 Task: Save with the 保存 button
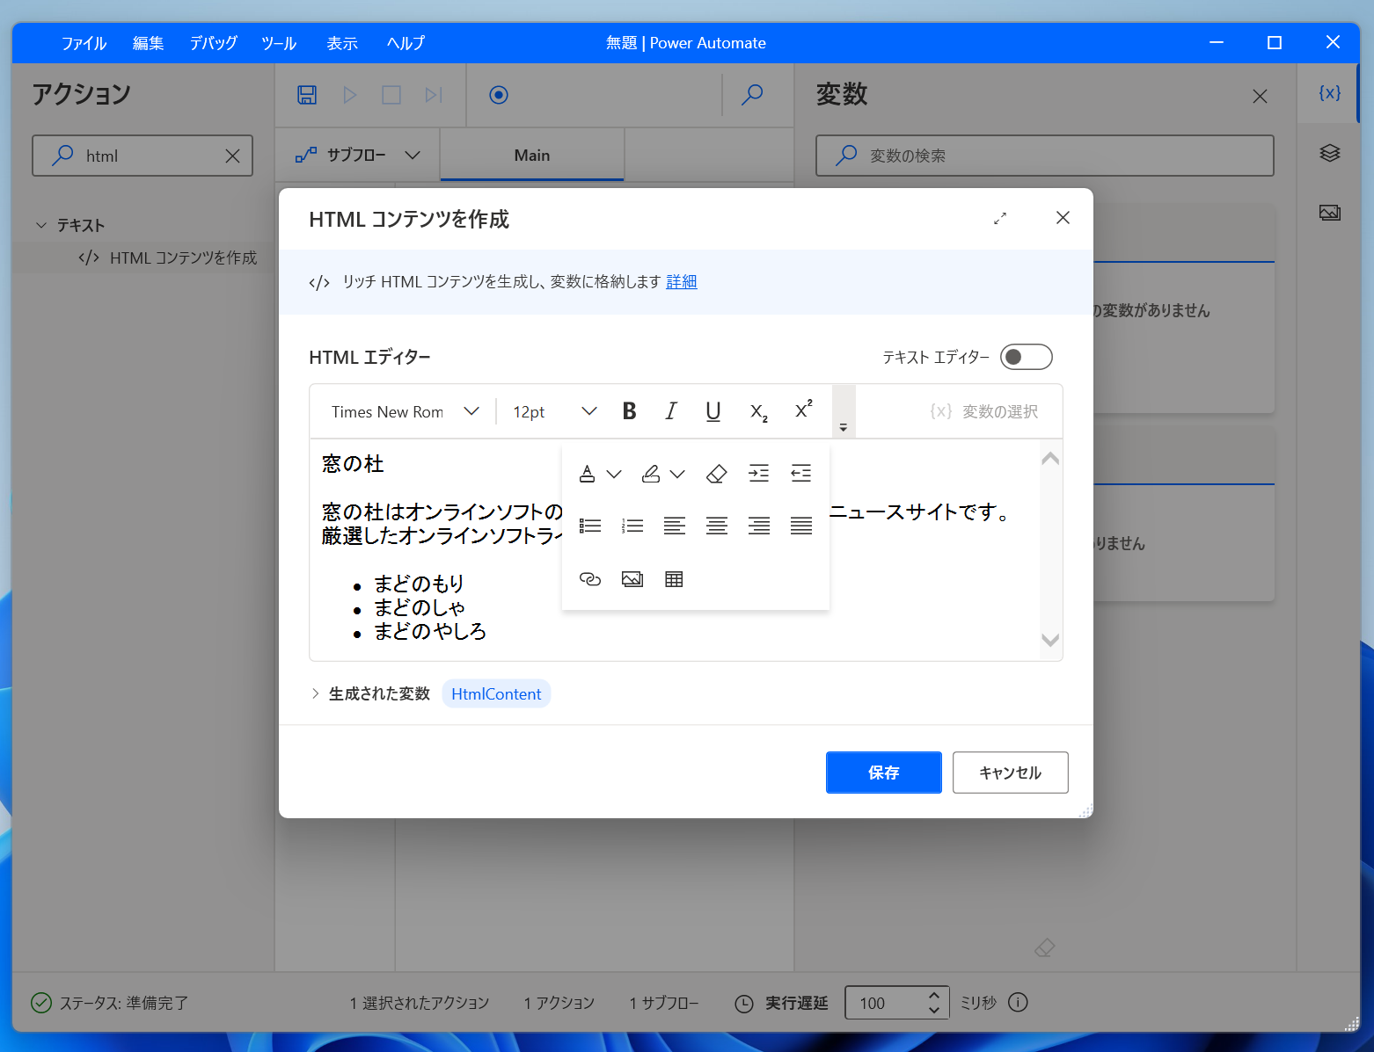coord(883,773)
